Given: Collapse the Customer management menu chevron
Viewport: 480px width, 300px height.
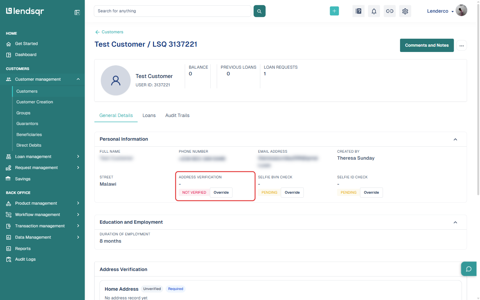Looking at the screenshot, I should tap(78, 79).
